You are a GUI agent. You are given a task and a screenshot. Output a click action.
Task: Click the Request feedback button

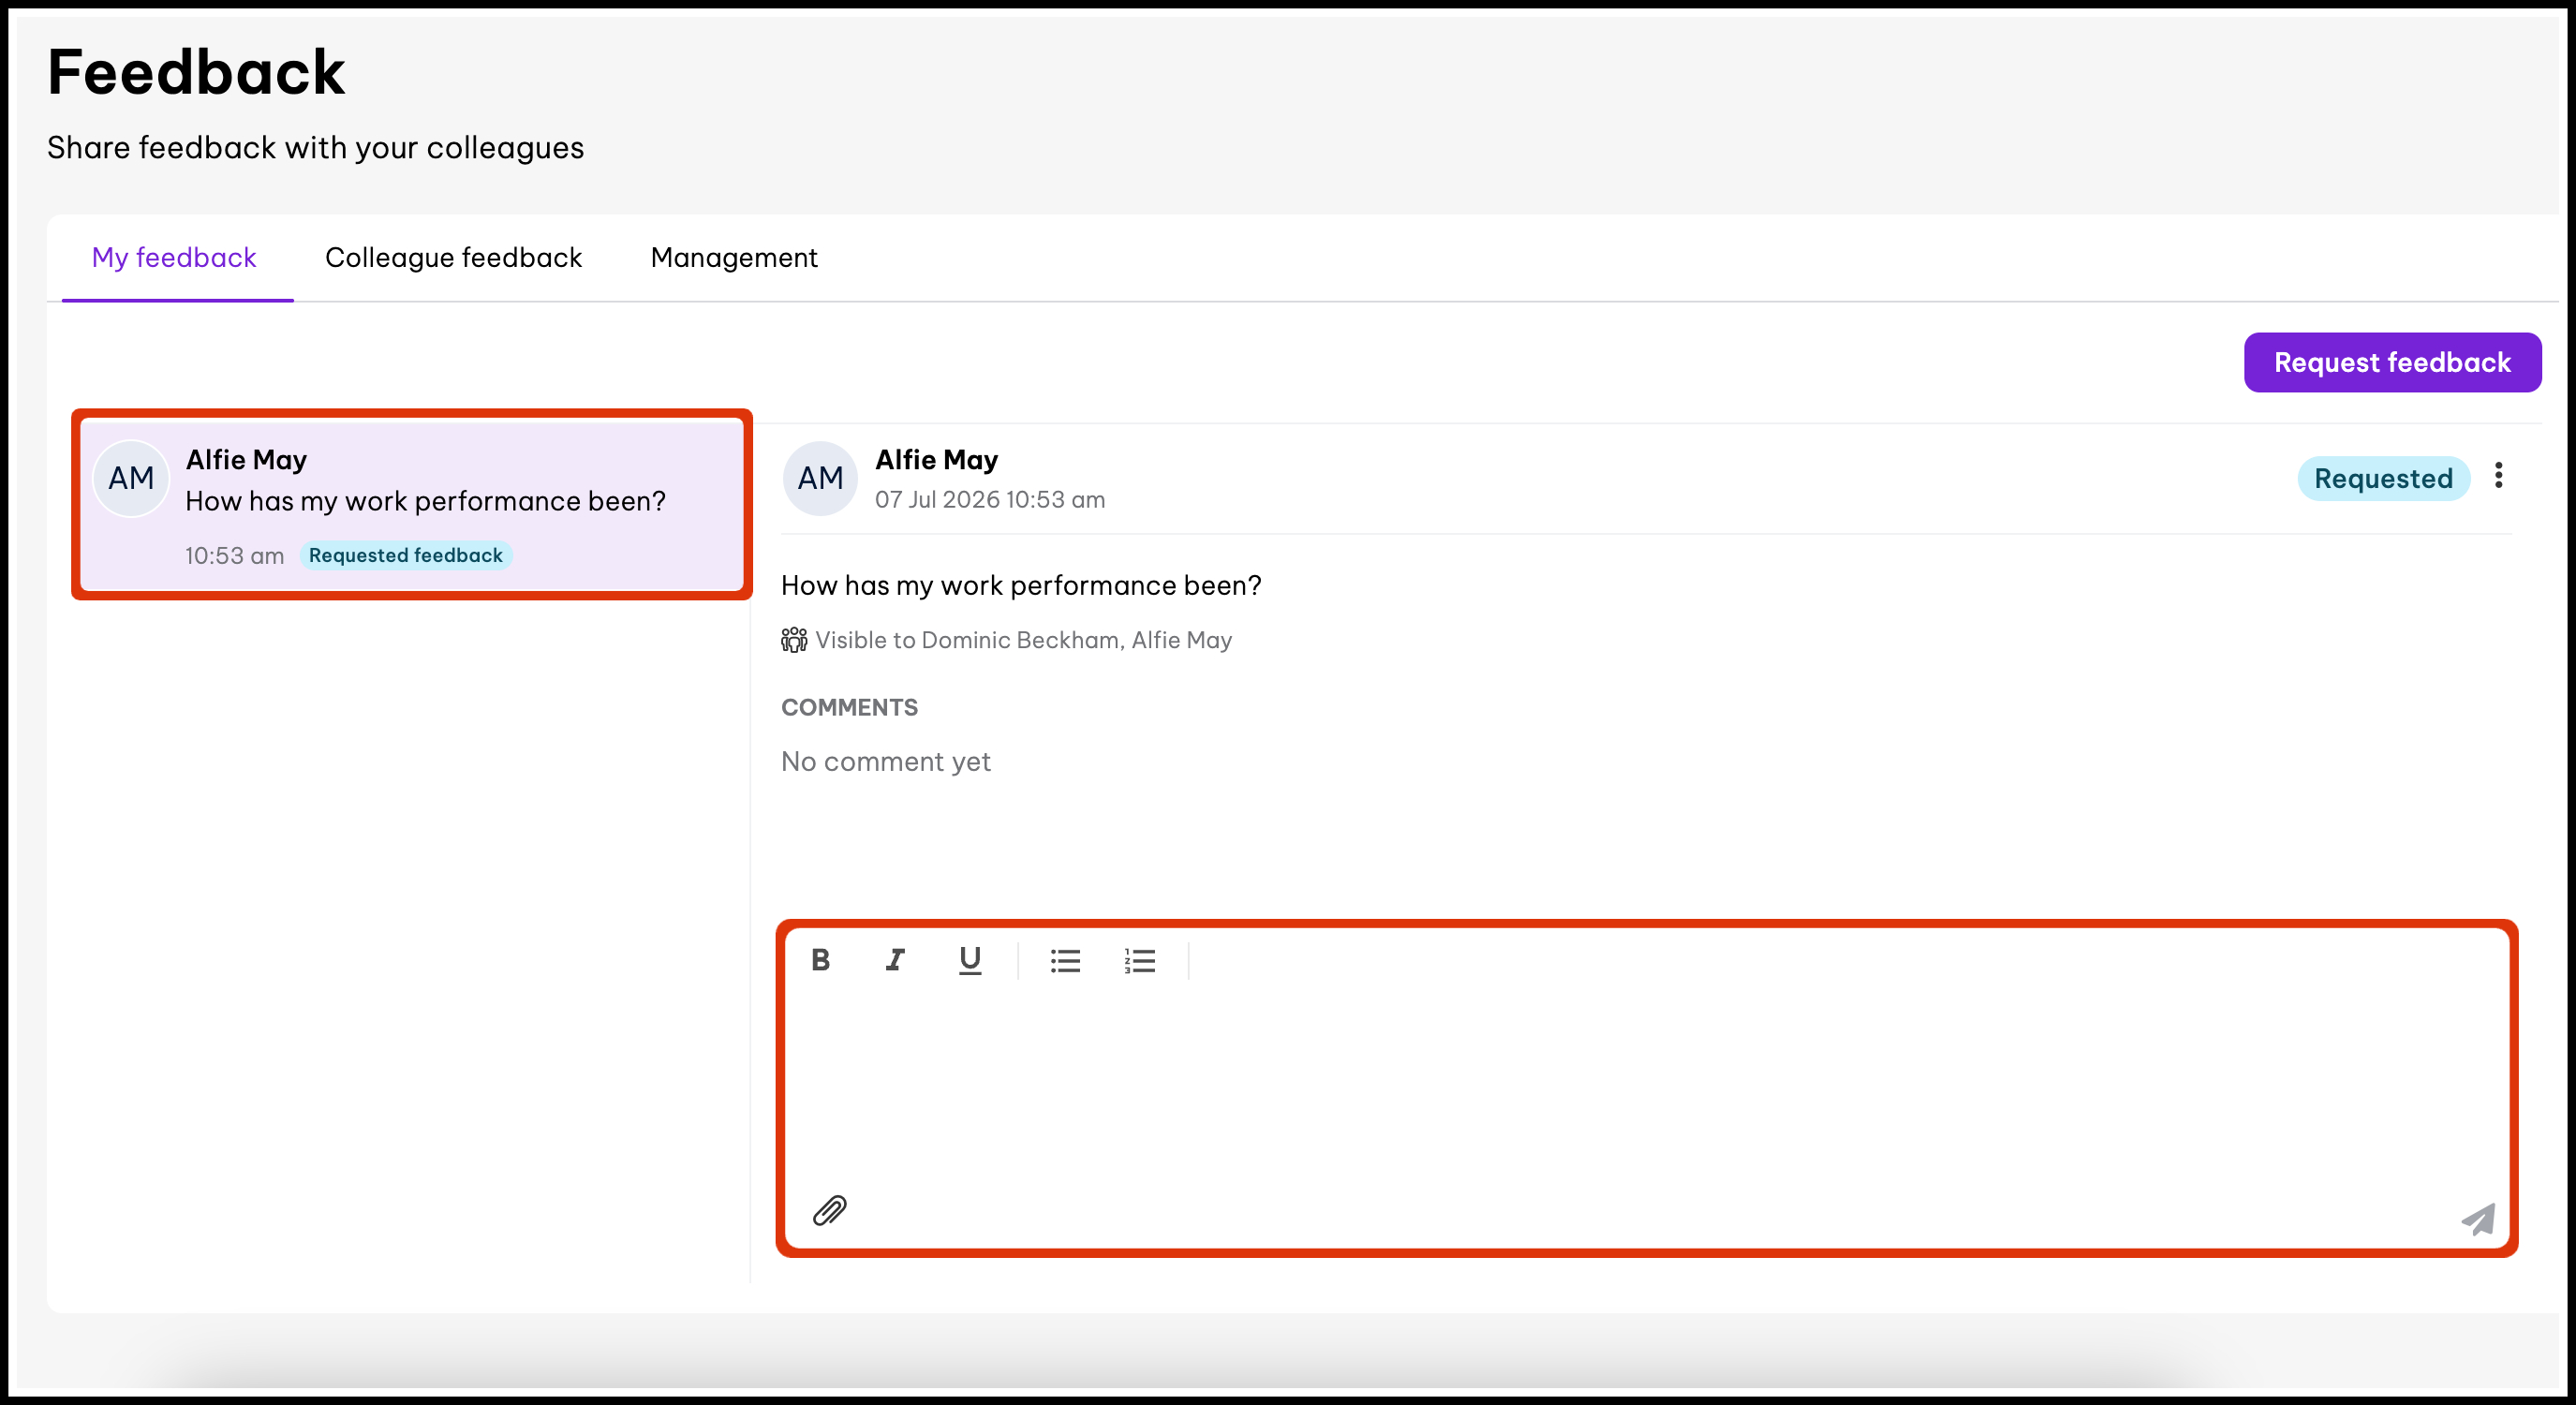(2392, 362)
